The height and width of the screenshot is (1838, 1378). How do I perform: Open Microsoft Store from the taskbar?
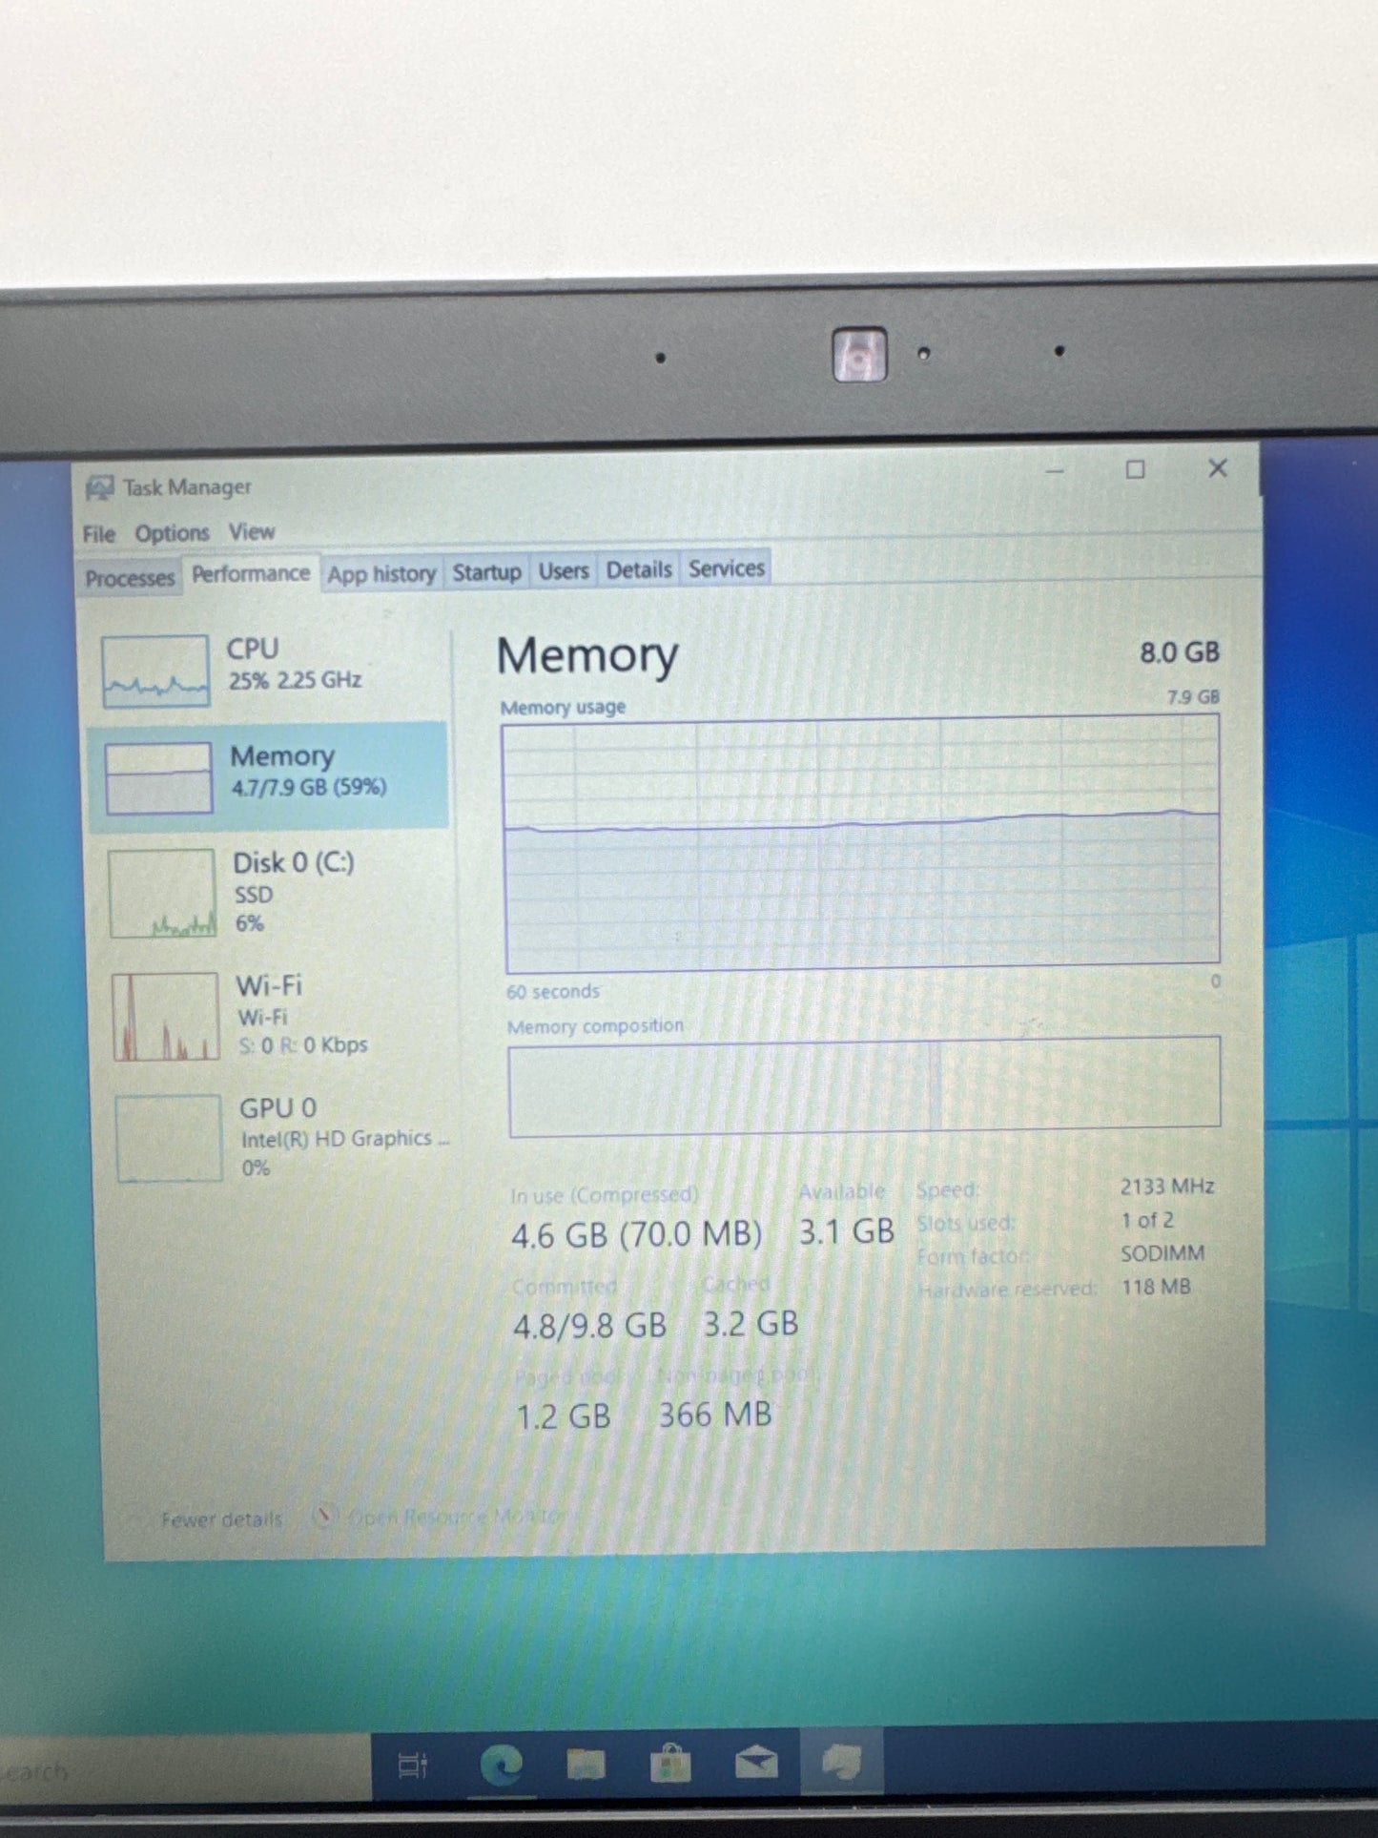point(670,1765)
